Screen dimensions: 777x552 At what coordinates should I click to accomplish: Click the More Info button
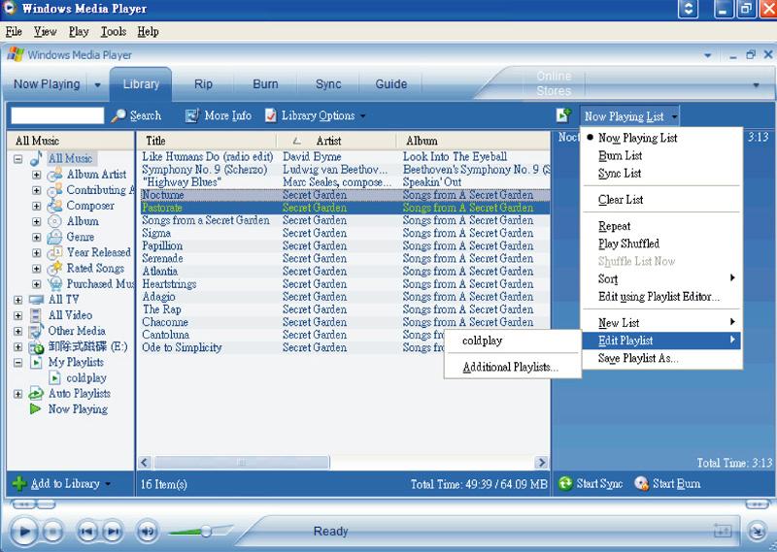pyautogui.click(x=218, y=115)
